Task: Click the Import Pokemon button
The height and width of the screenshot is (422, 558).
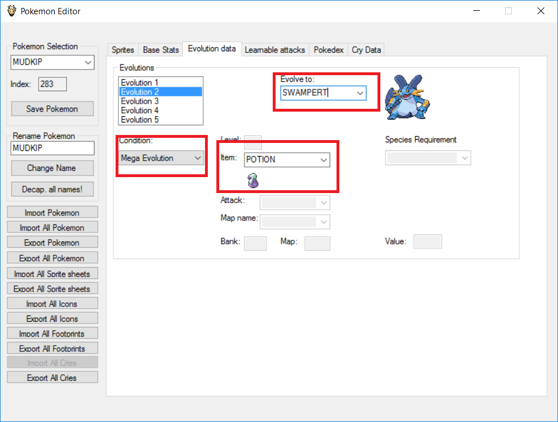Action: pos(52,212)
